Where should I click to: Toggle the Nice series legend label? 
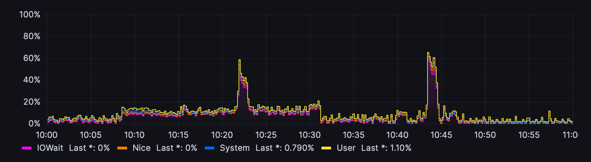pos(141,148)
